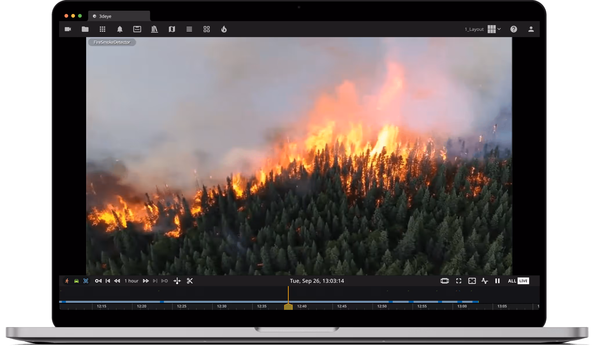
Task: Toggle the vehicle detection filter
Action: 76,281
